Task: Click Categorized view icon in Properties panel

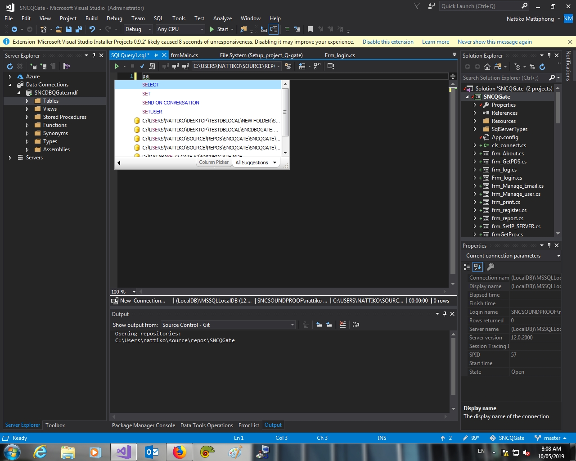Action: [467, 267]
